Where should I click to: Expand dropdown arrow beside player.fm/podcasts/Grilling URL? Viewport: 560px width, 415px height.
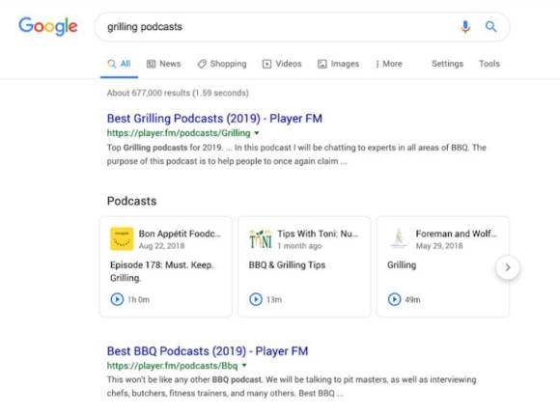[x=257, y=133]
